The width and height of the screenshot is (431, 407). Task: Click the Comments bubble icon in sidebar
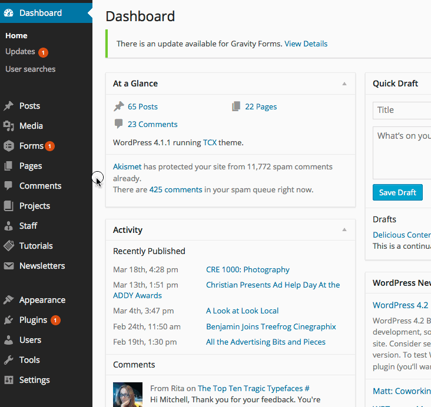click(x=8, y=186)
